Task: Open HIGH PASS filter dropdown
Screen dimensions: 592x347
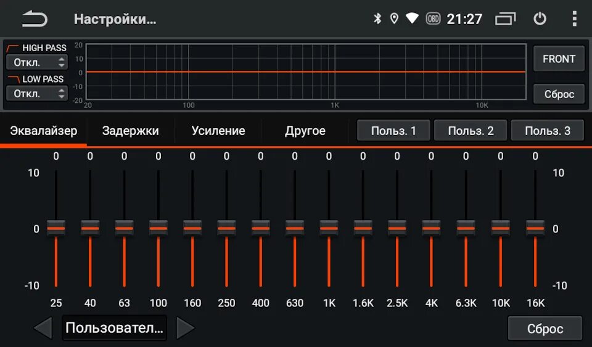Action: 37,62
